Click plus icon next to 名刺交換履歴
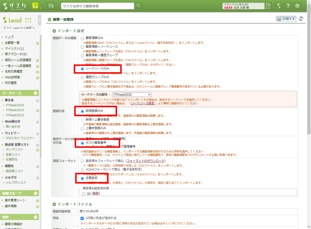This screenshot has height=229, width=311. [x=38, y=72]
